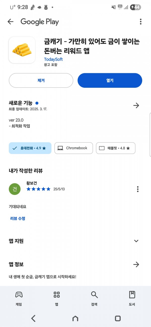Open review options three-dot menu
Viewport: 151px width, 327px height.
point(138,189)
